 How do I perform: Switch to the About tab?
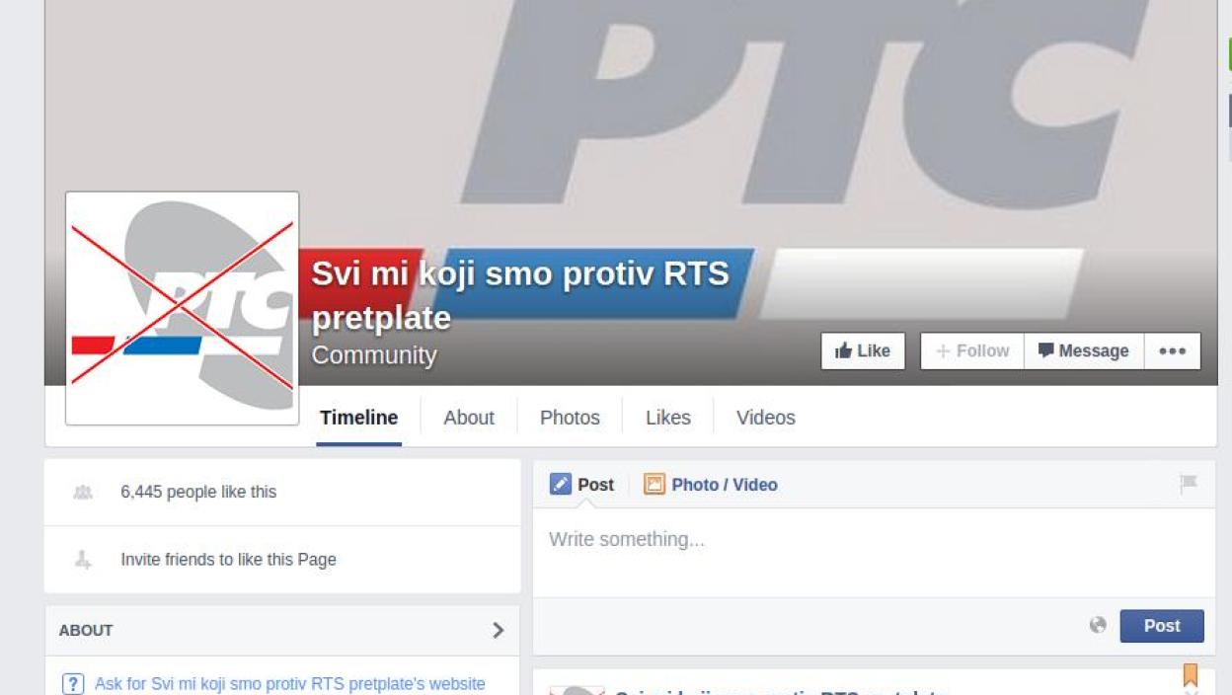[469, 418]
